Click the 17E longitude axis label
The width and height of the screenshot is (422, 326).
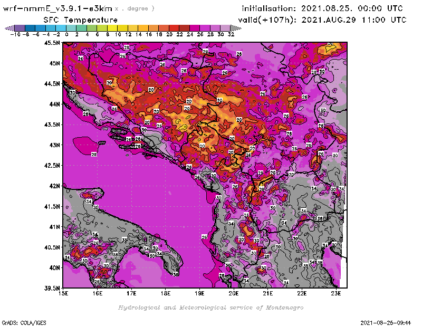coord(131,293)
